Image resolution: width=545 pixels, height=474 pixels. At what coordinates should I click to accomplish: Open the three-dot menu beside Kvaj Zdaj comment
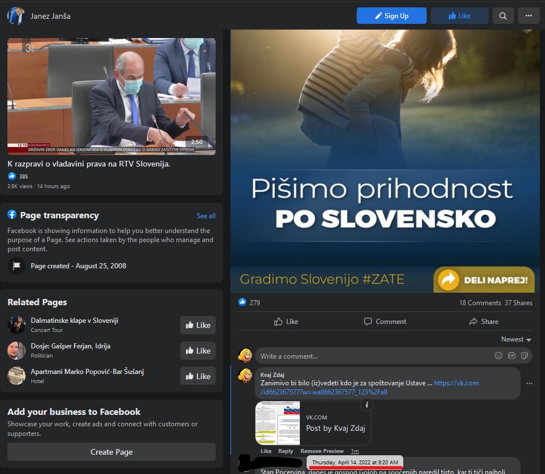click(530, 384)
